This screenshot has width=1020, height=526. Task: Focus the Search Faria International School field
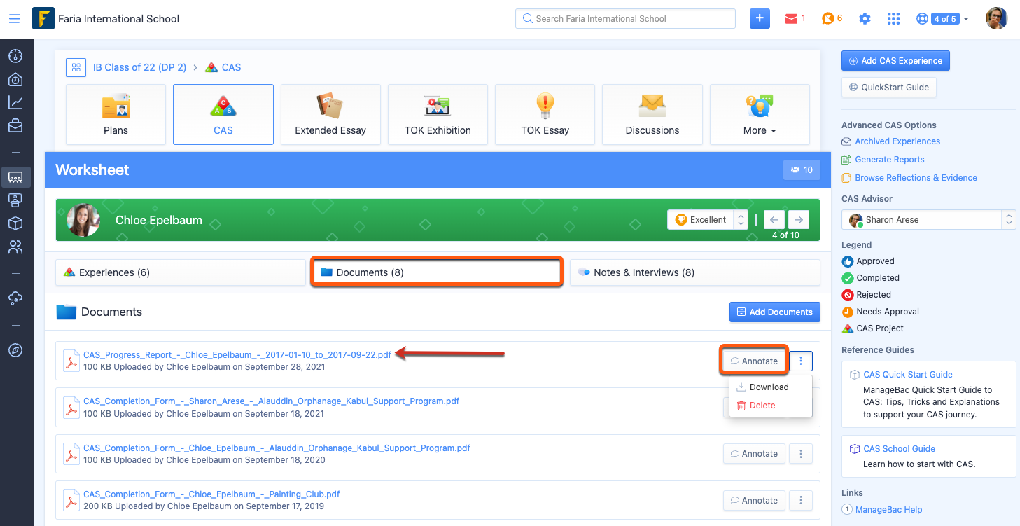[625, 19]
